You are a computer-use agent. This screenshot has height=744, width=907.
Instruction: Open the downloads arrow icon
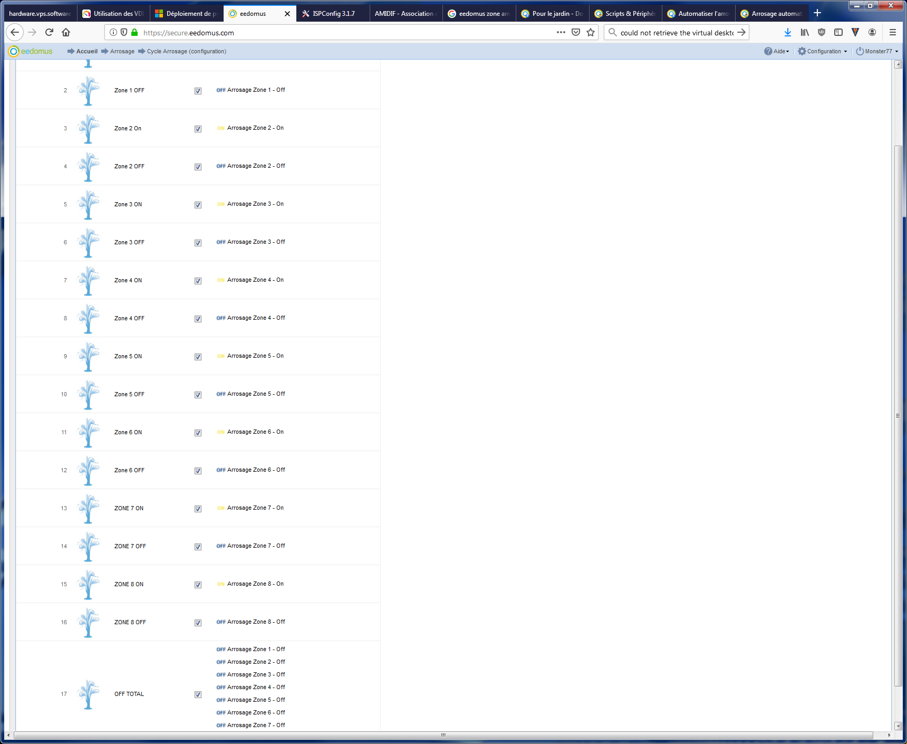coord(788,32)
